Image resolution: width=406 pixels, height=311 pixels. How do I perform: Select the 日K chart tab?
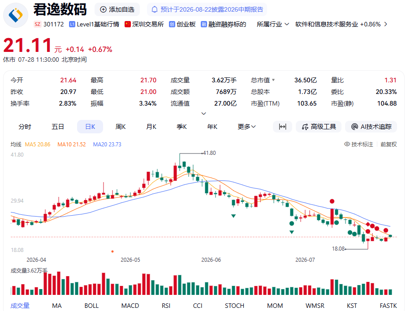pos(90,127)
